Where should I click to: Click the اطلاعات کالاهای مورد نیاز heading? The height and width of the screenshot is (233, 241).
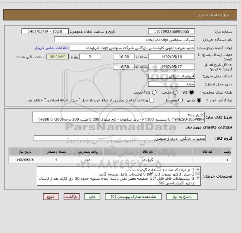209,128
